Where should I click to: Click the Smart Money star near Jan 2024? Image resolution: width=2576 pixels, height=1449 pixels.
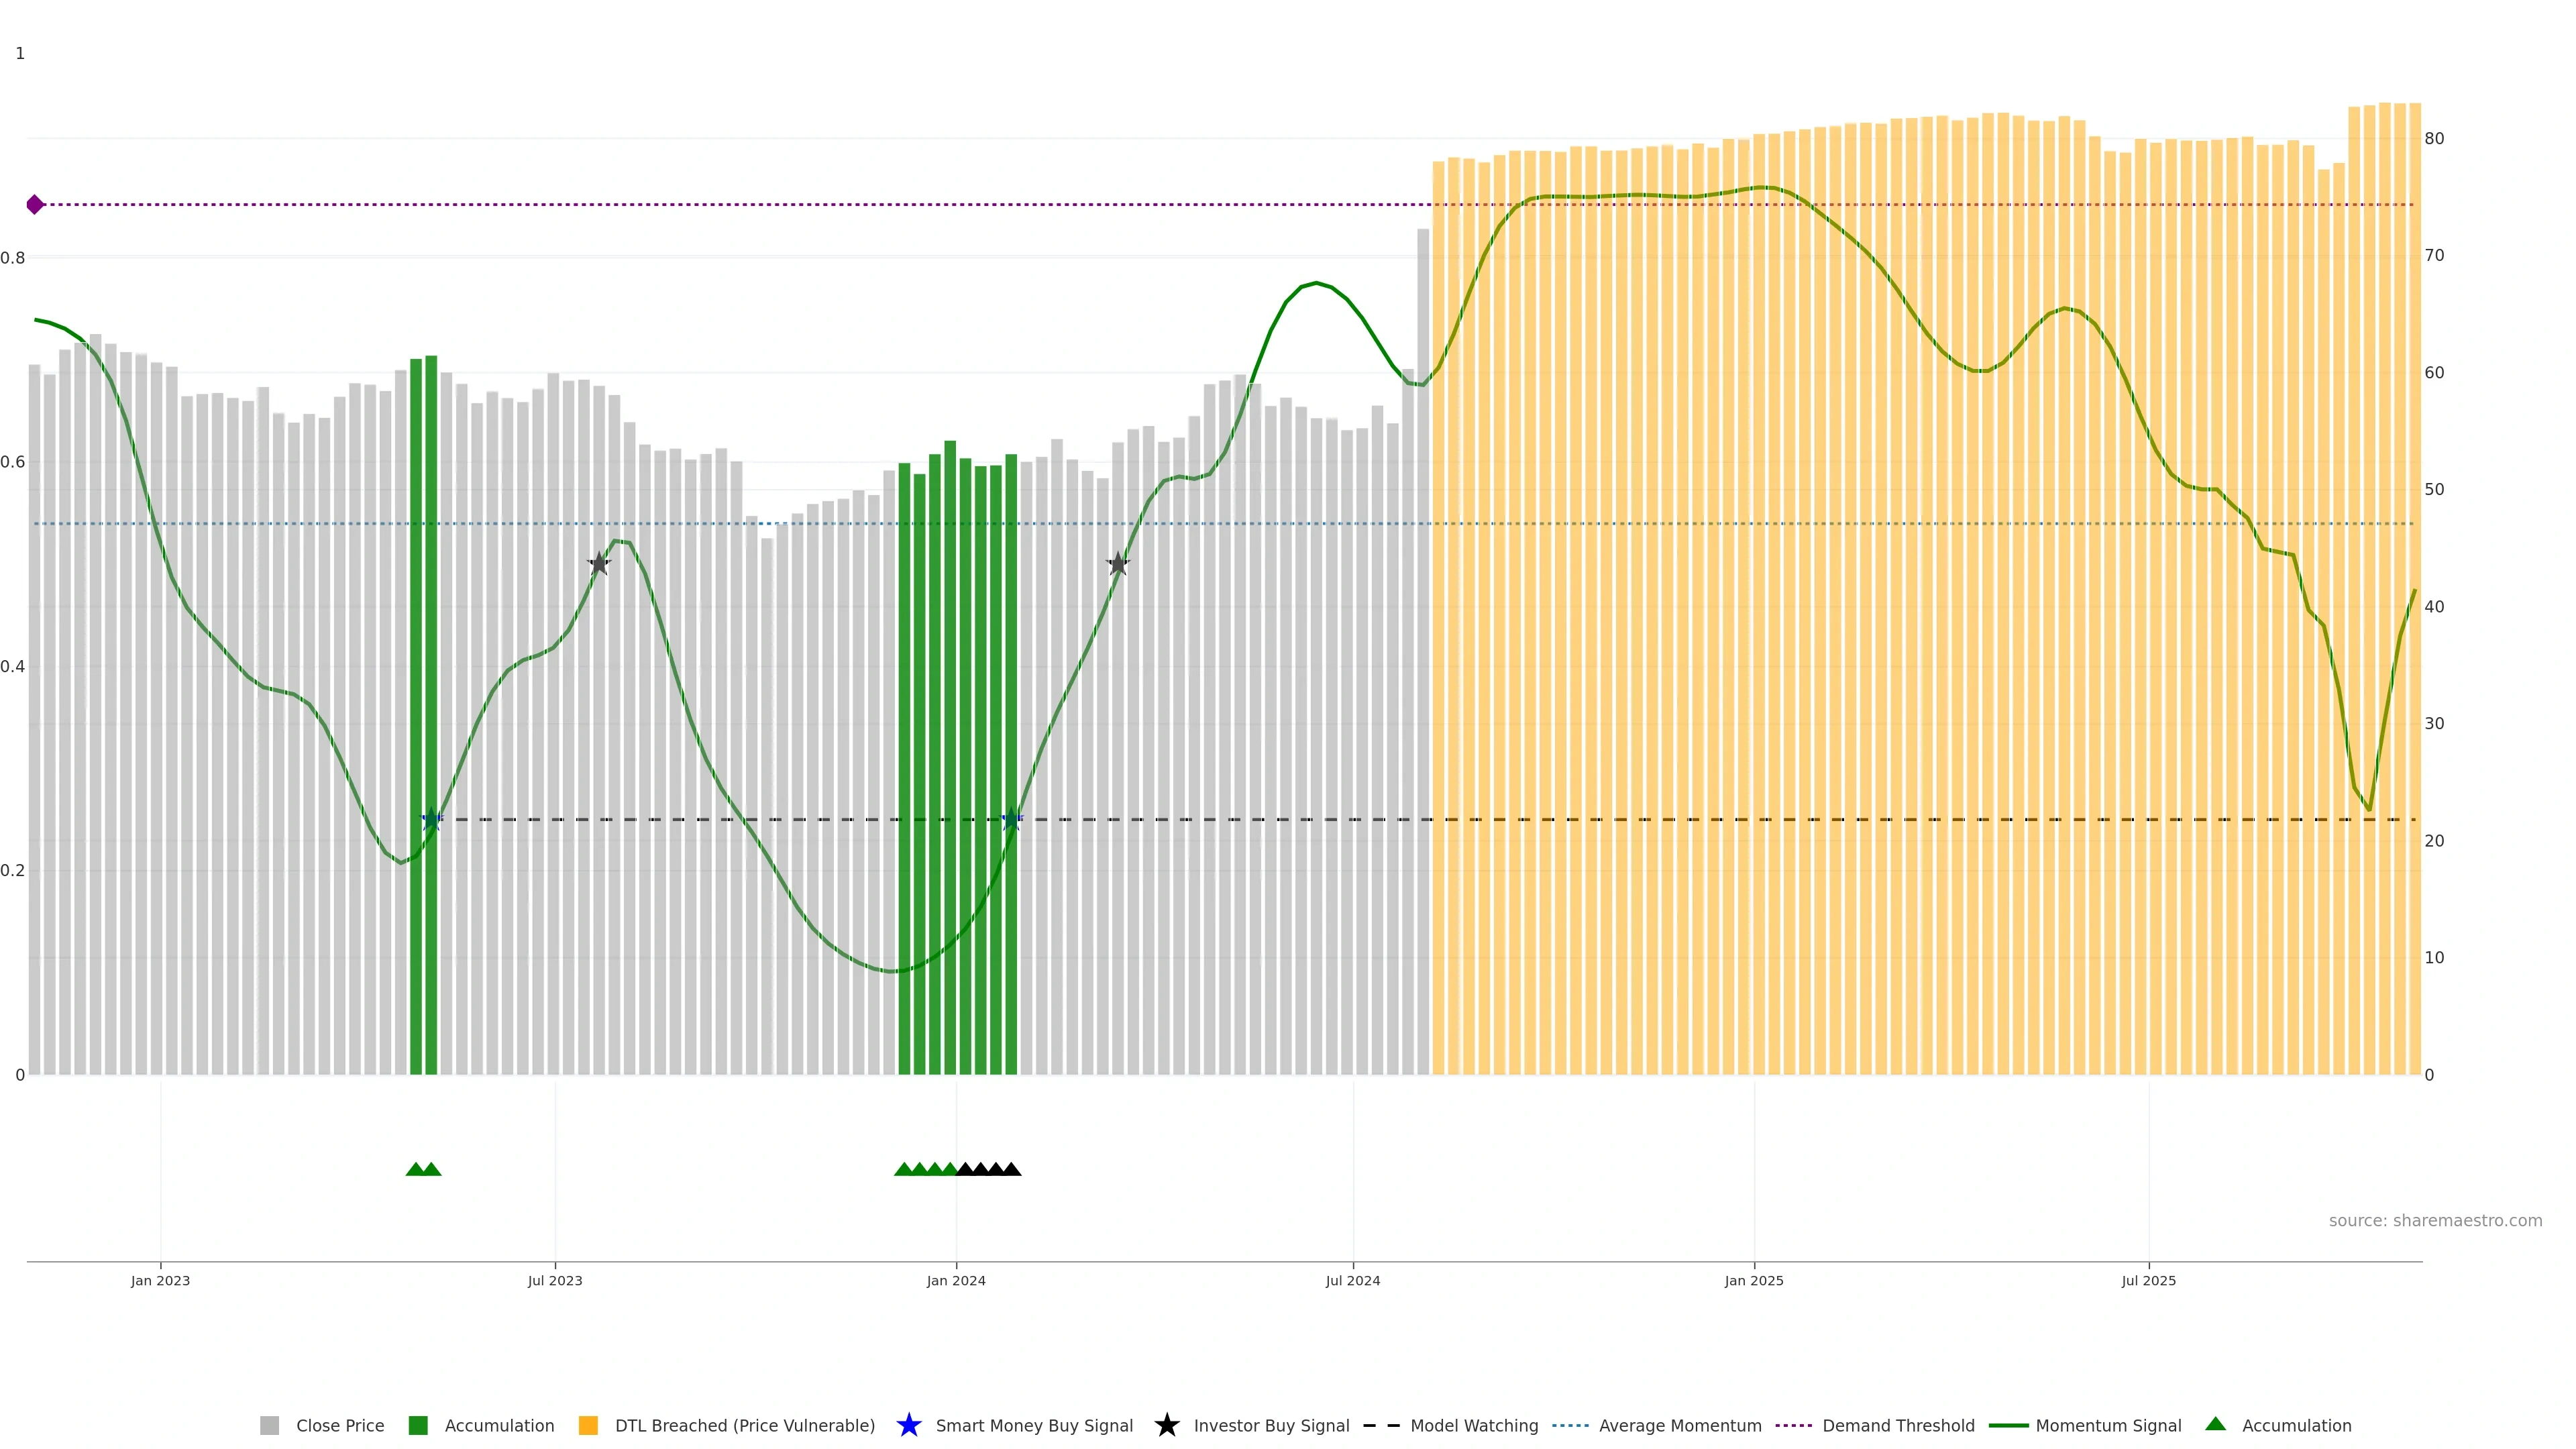[1011, 820]
